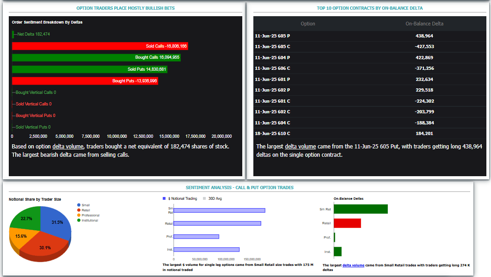Click the blue Small legend swatch

79,205
